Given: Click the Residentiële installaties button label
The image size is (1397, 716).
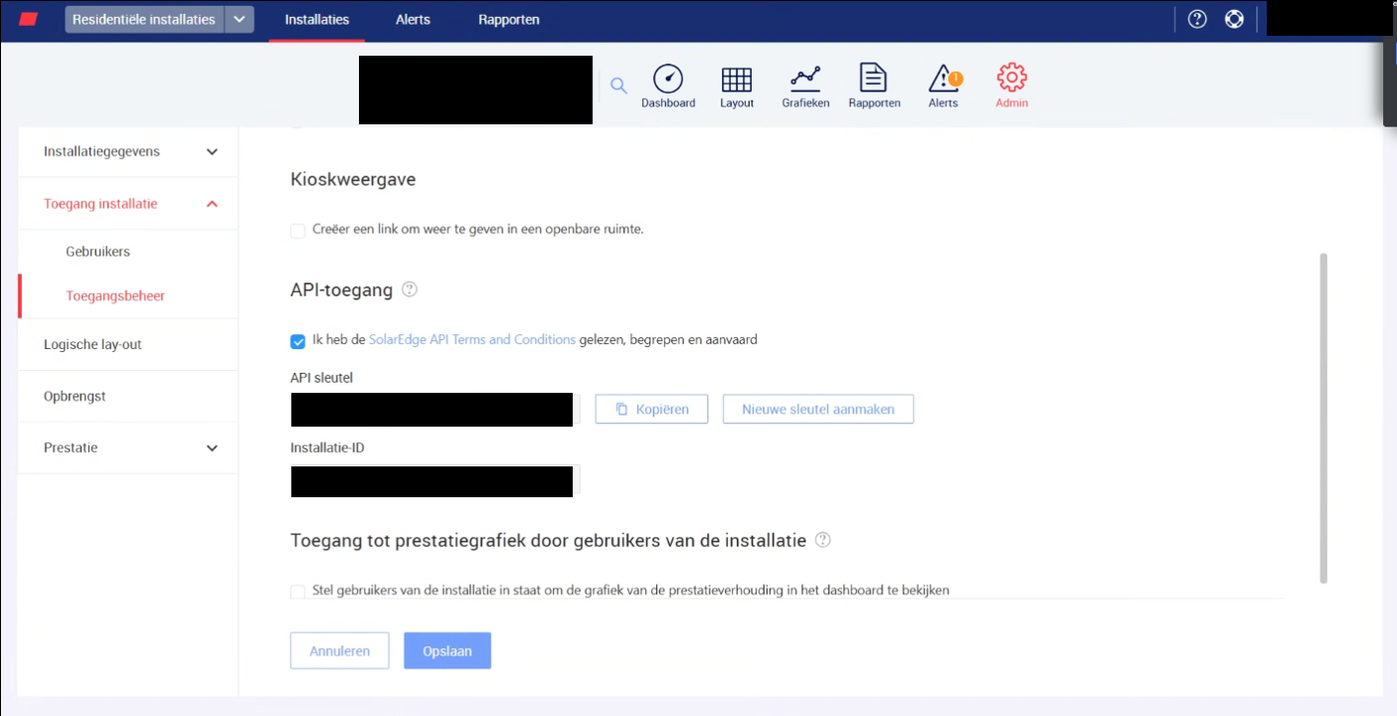Looking at the screenshot, I should click(144, 20).
